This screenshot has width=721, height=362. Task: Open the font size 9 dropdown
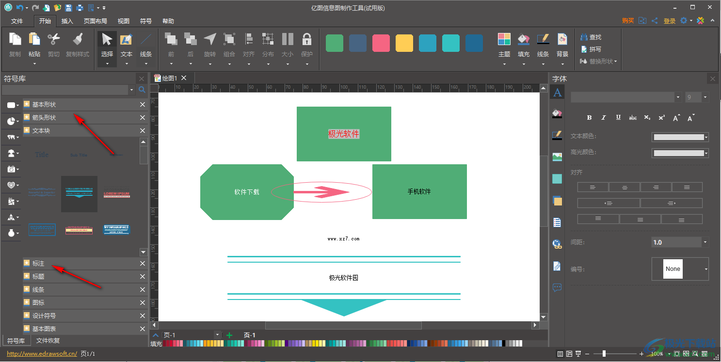[x=705, y=97]
